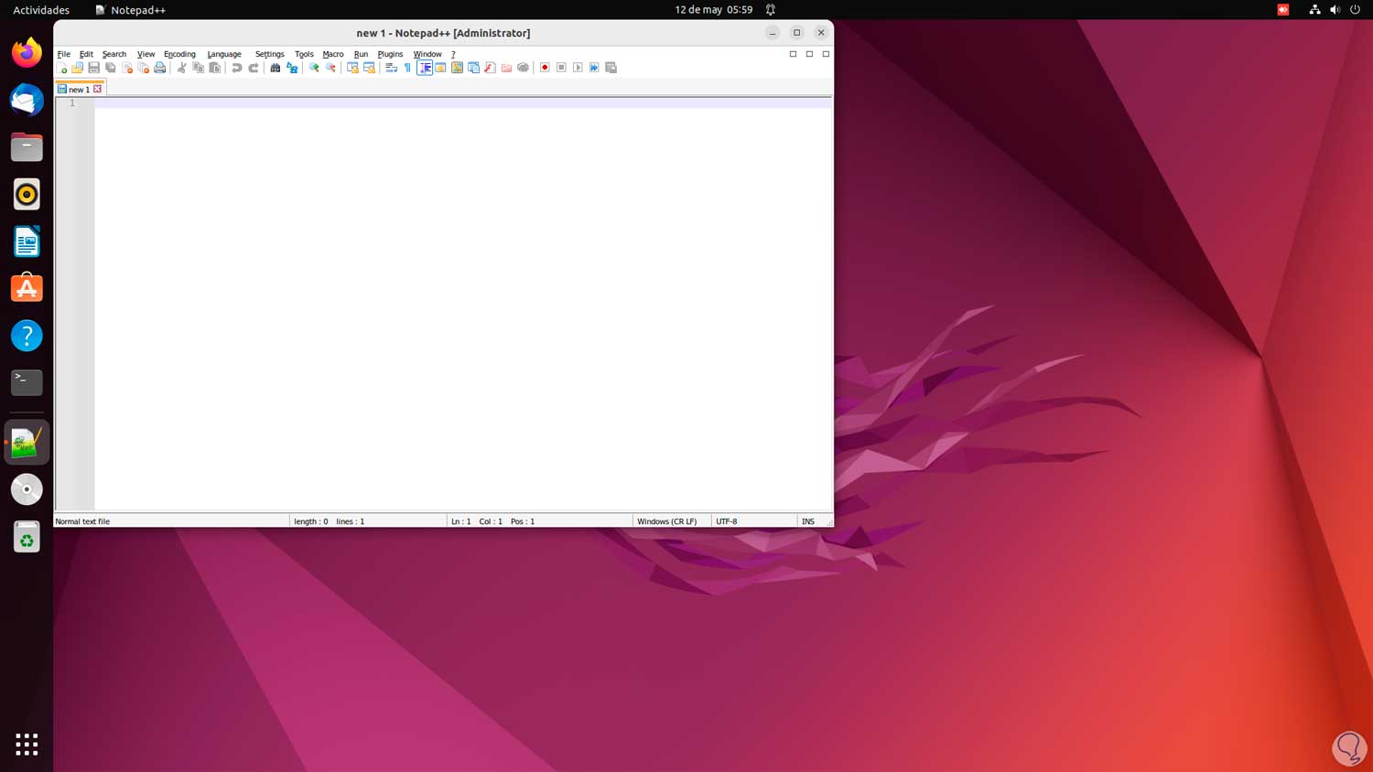Click the Save Recorded Macro icon
The width and height of the screenshot is (1373, 772).
point(611,68)
